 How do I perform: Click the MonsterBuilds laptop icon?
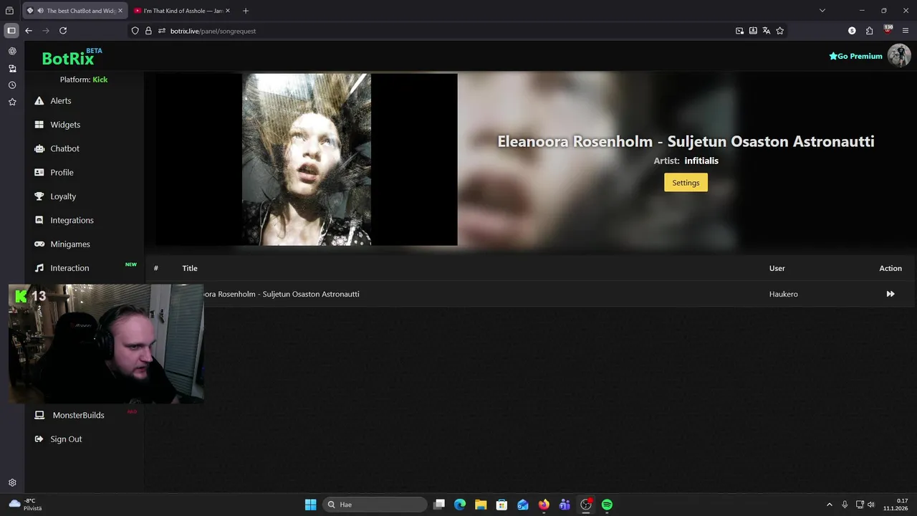tap(39, 415)
